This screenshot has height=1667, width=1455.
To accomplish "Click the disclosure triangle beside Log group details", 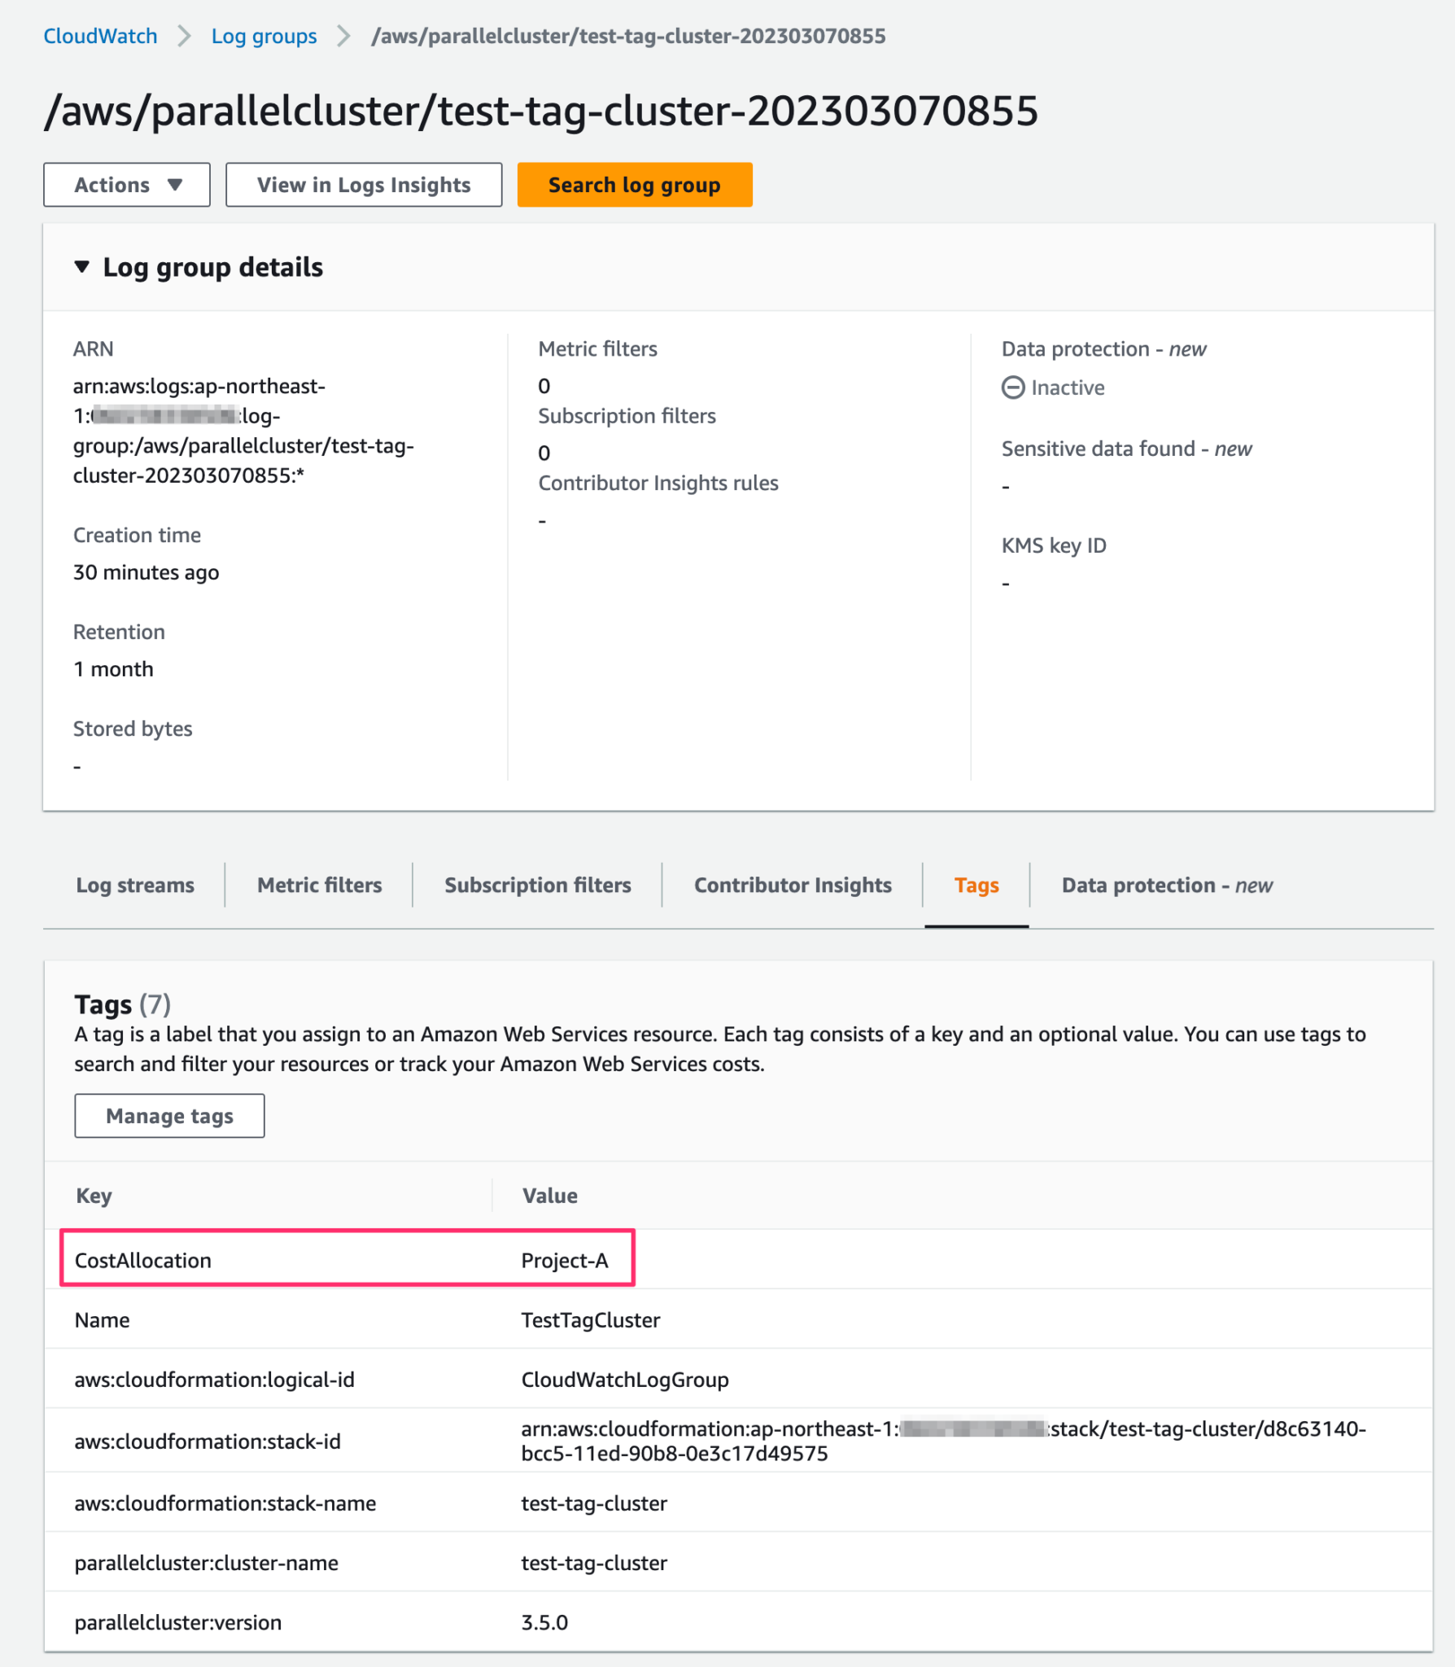I will pyautogui.click(x=83, y=266).
